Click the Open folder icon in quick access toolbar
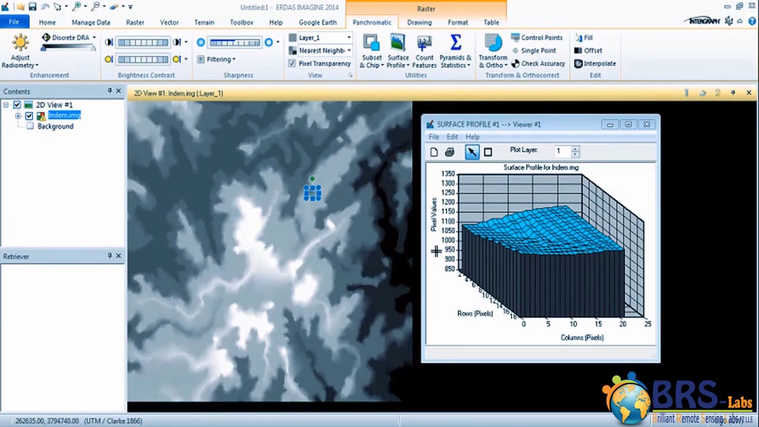 [x=21, y=7]
